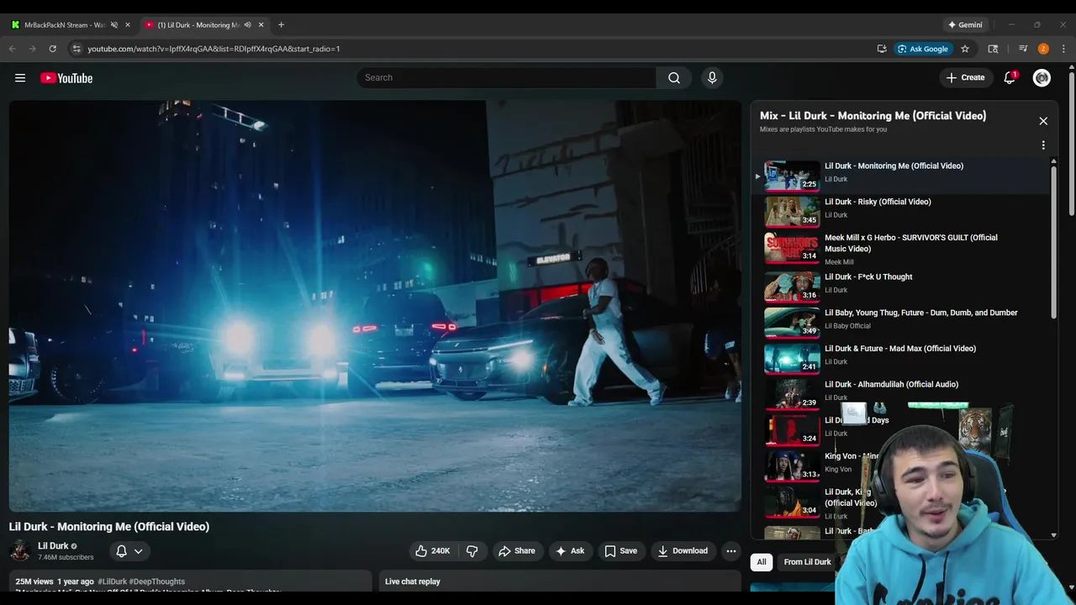Click the Create button
The image size is (1076, 605).
point(965,77)
